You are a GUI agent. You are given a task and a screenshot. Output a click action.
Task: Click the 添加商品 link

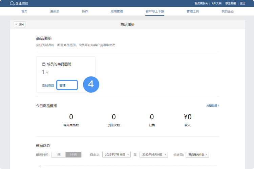pyautogui.click(x=48, y=86)
